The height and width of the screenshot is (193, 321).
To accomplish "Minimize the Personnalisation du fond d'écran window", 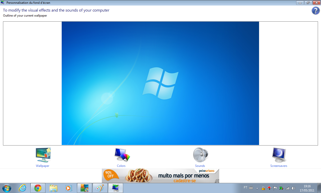I will click(300, 3).
